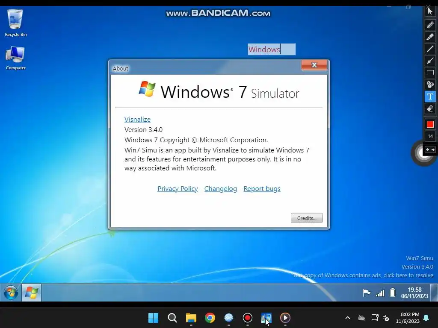Click the Bandicam record taskbar icon
This screenshot has width=438, height=328.
(248, 318)
